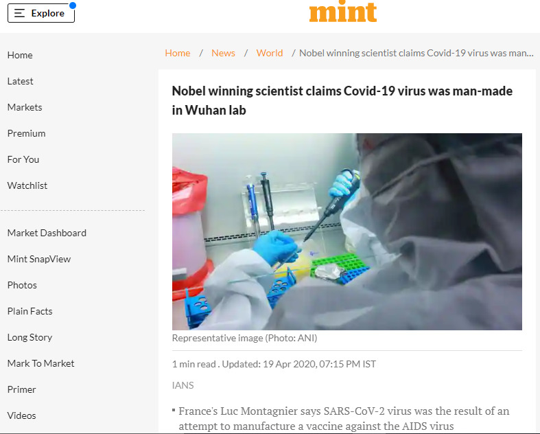Open Primer section
Viewport: 540px width, 434px height.
22,389
